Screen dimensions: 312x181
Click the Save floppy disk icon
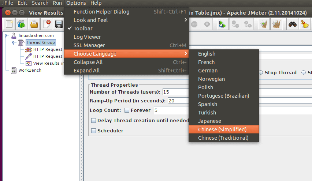(x=59, y=24)
